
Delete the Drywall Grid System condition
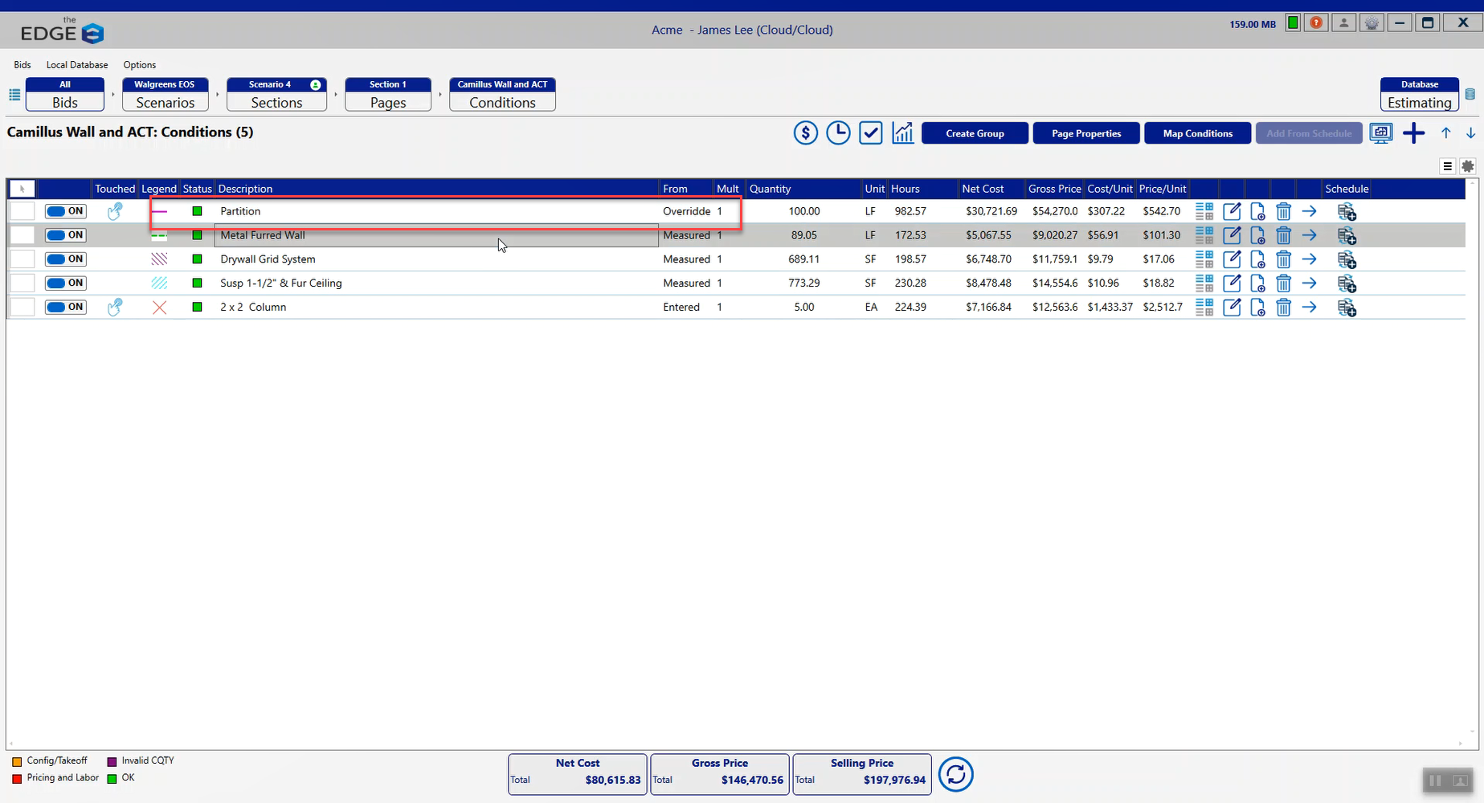click(1283, 259)
